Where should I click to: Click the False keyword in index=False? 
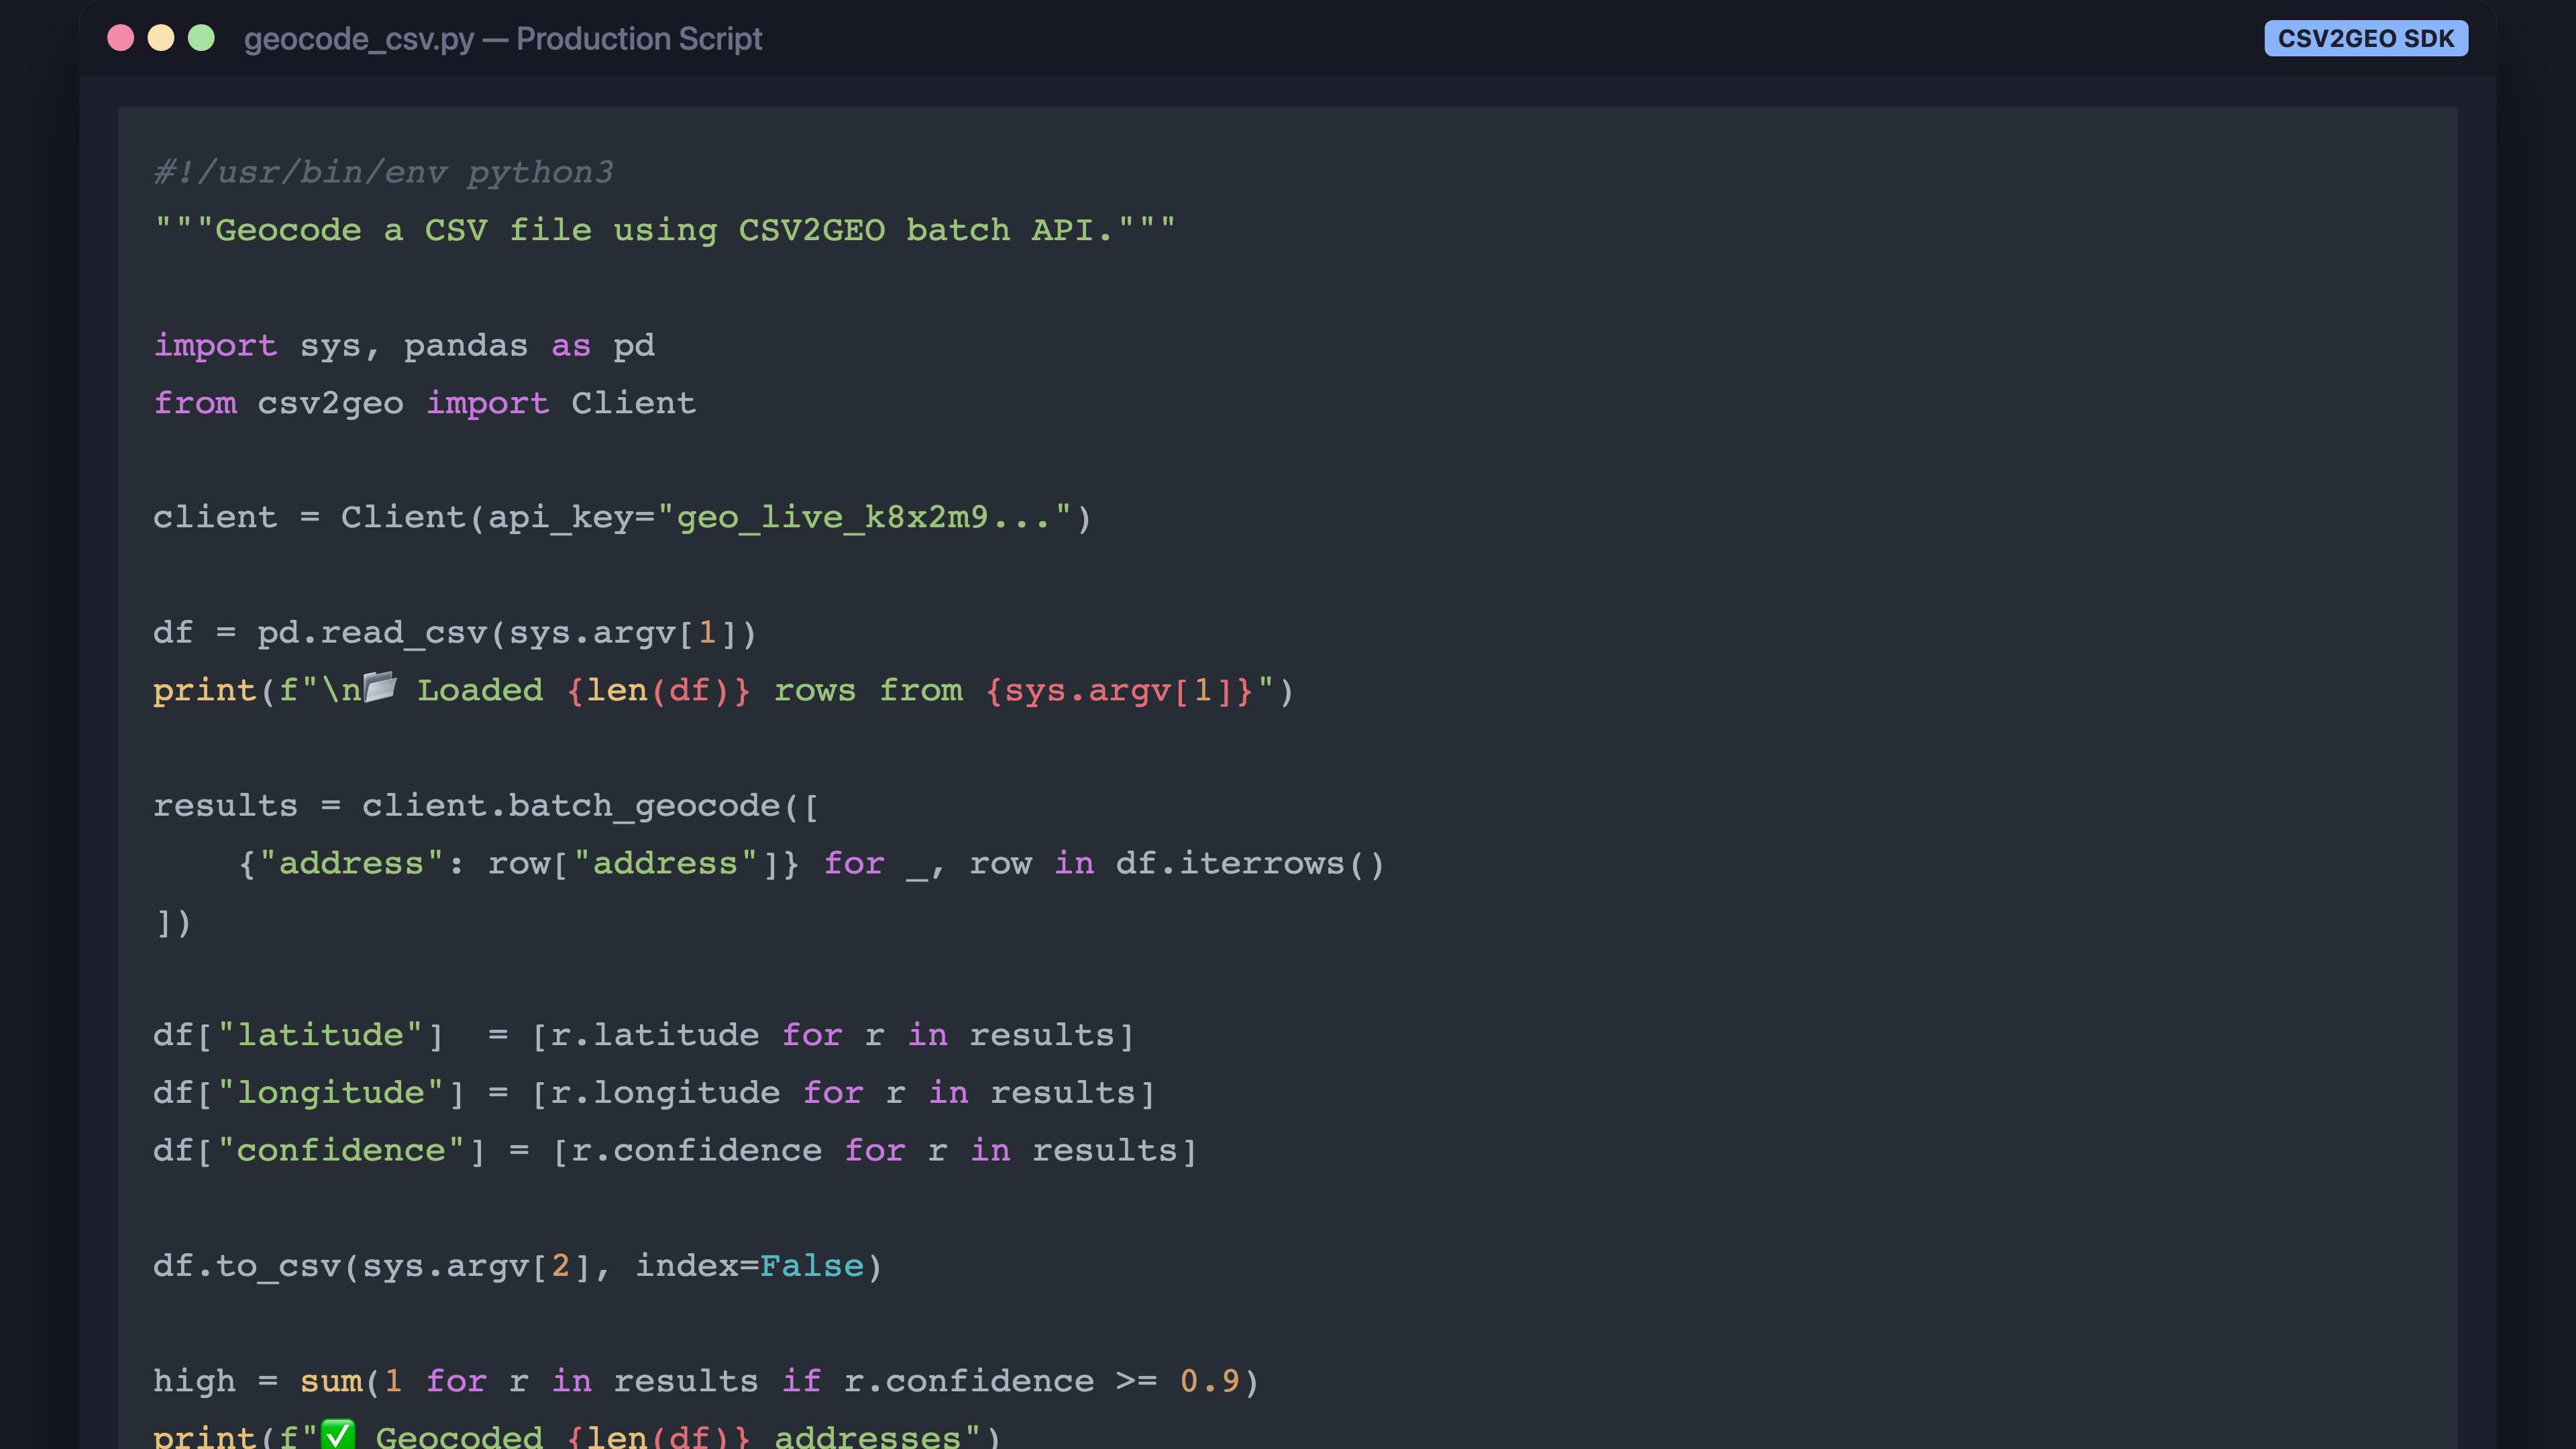click(x=812, y=1266)
